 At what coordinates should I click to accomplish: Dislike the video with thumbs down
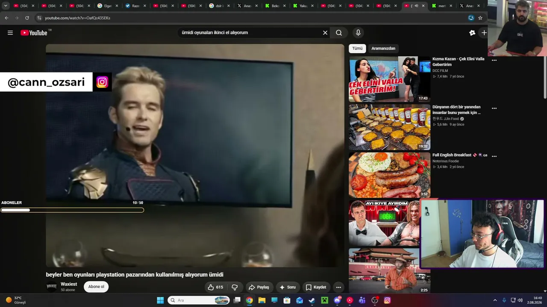pos(235,287)
